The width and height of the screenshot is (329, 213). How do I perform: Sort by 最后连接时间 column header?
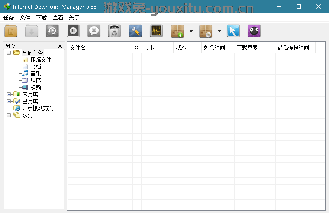point(295,48)
